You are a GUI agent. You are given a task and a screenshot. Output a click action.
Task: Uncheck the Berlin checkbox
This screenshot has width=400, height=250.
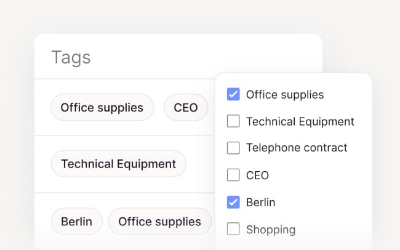[x=233, y=202]
